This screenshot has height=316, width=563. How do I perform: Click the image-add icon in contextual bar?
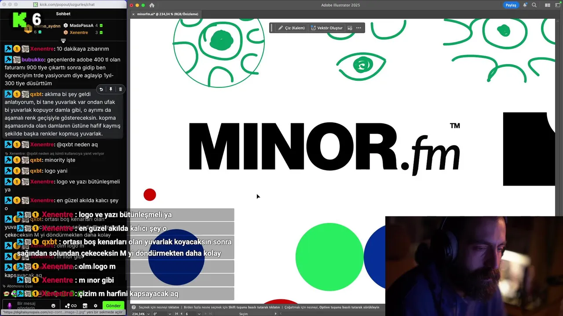(350, 28)
